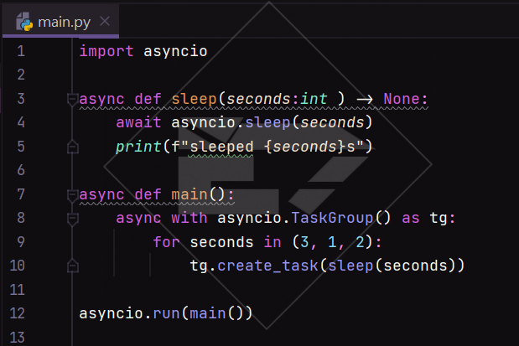Click line number 2 in gutter
The image size is (519, 346).
pyautogui.click(x=21, y=75)
